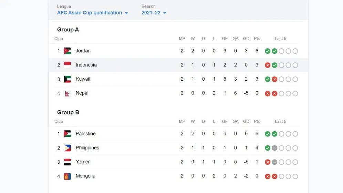This screenshot has width=343, height=193.
Task: Click the Kuwait flag icon
Action: click(67, 79)
